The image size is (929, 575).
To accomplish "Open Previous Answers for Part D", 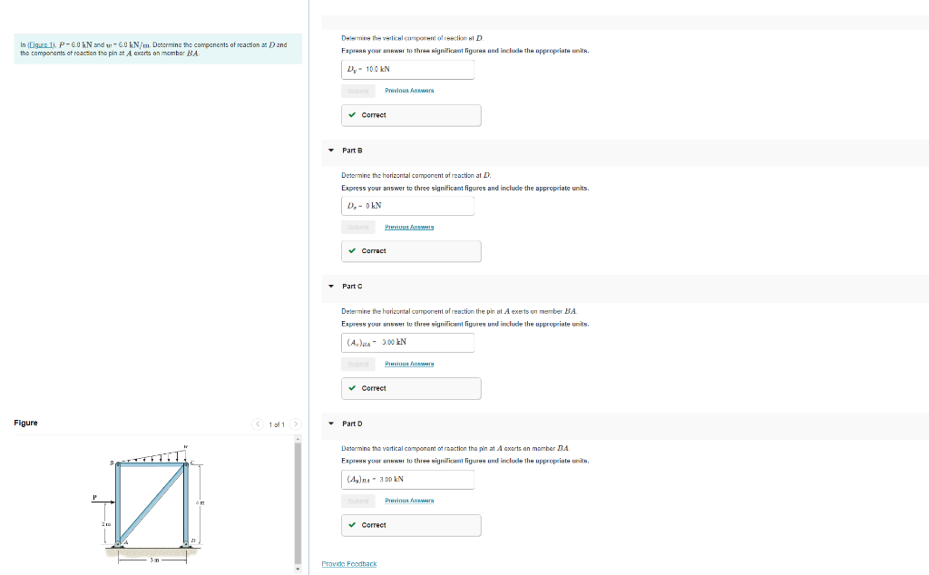I will pos(409,501).
